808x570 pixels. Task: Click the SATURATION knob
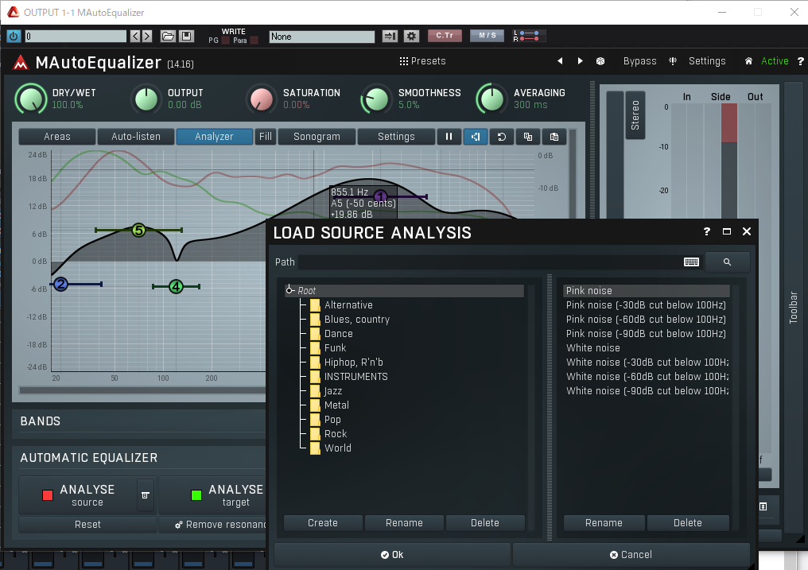(x=262, y=99)
